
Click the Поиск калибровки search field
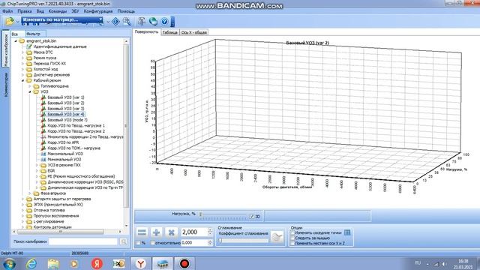(83, 241)
